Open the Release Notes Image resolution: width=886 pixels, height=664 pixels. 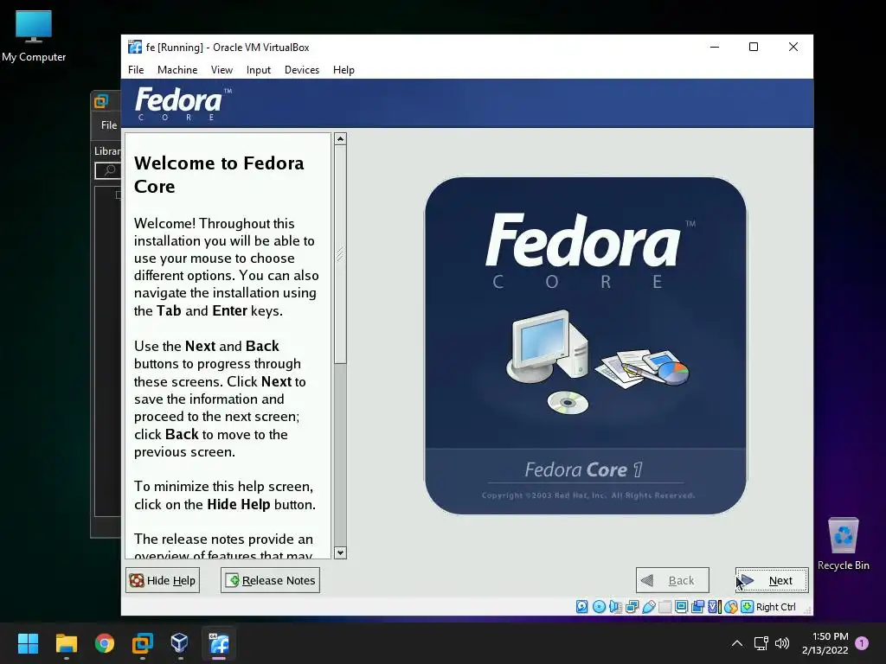pyautogui.click(x=270, y=580)
